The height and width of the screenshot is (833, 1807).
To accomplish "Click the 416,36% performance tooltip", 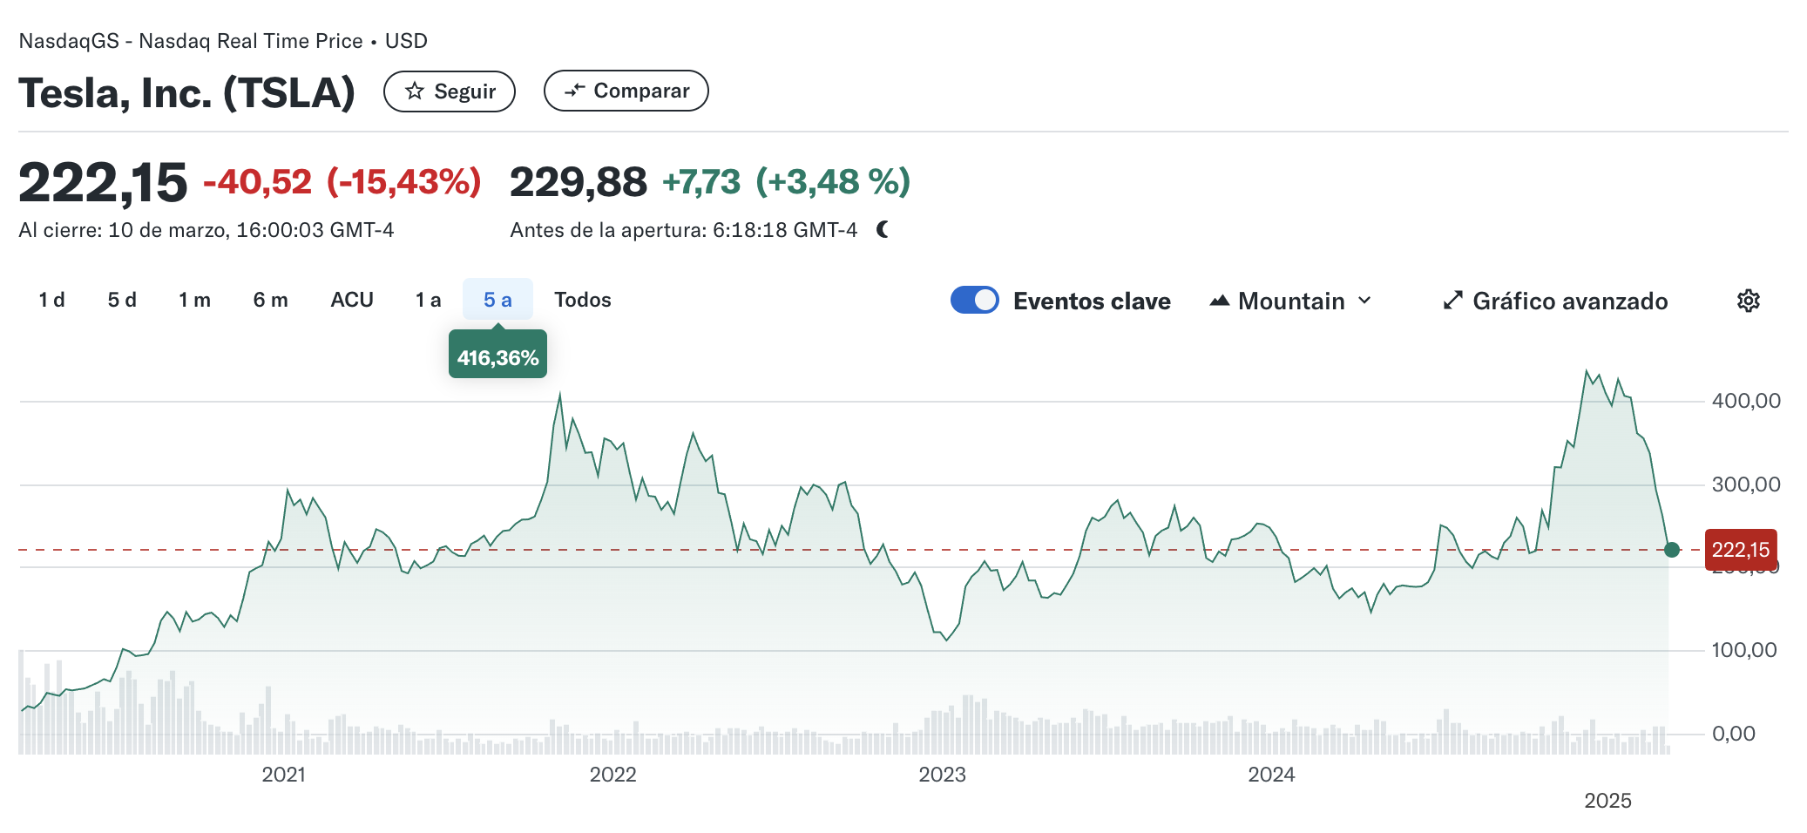I will [x=497, y=354].
